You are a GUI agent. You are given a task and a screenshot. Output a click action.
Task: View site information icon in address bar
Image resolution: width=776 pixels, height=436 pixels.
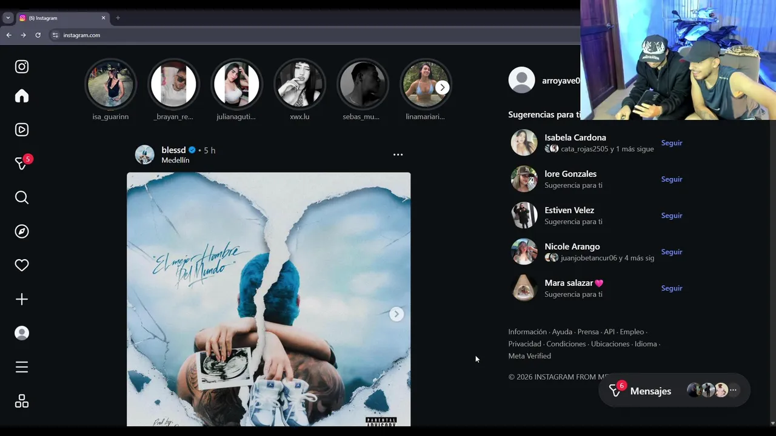click(x=55, y=35)
